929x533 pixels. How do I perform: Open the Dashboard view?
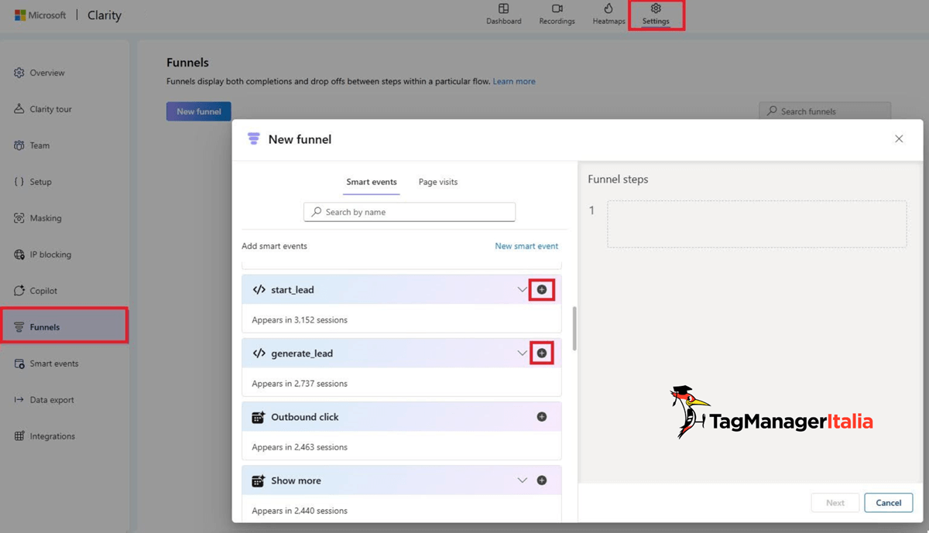503,15
